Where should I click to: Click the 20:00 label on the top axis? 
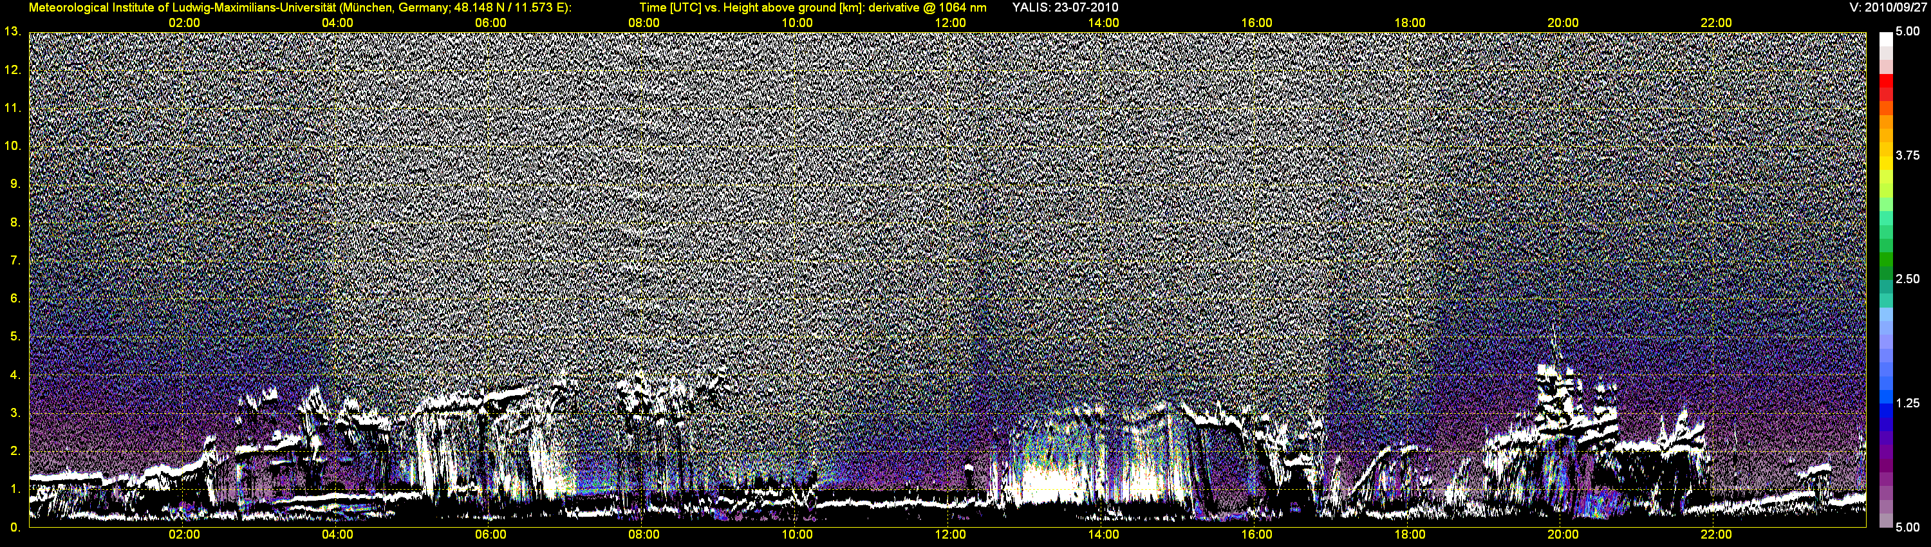(1563, 23)
